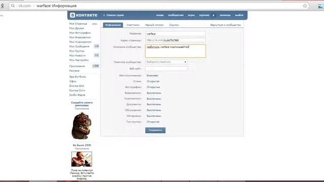Screen dimensions: 324x182
Task: Open the Стена setting Открытая
Action: point(153,81)
